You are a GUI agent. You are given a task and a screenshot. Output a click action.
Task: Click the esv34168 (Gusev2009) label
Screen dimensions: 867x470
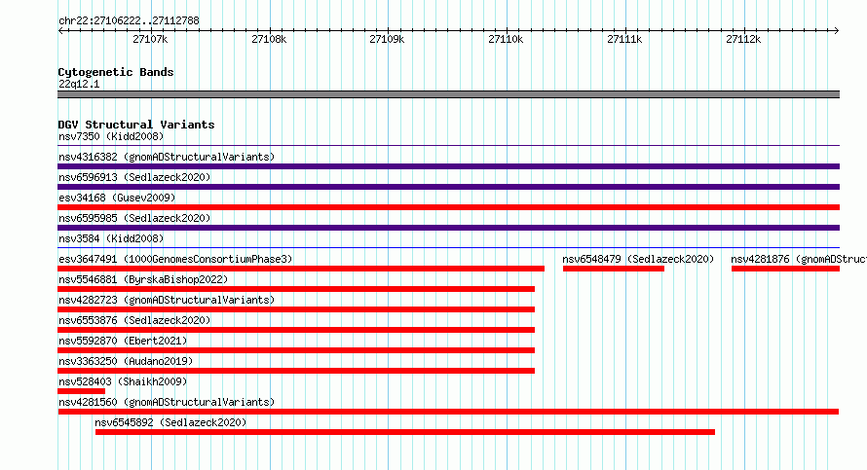[x=117, y=198]
